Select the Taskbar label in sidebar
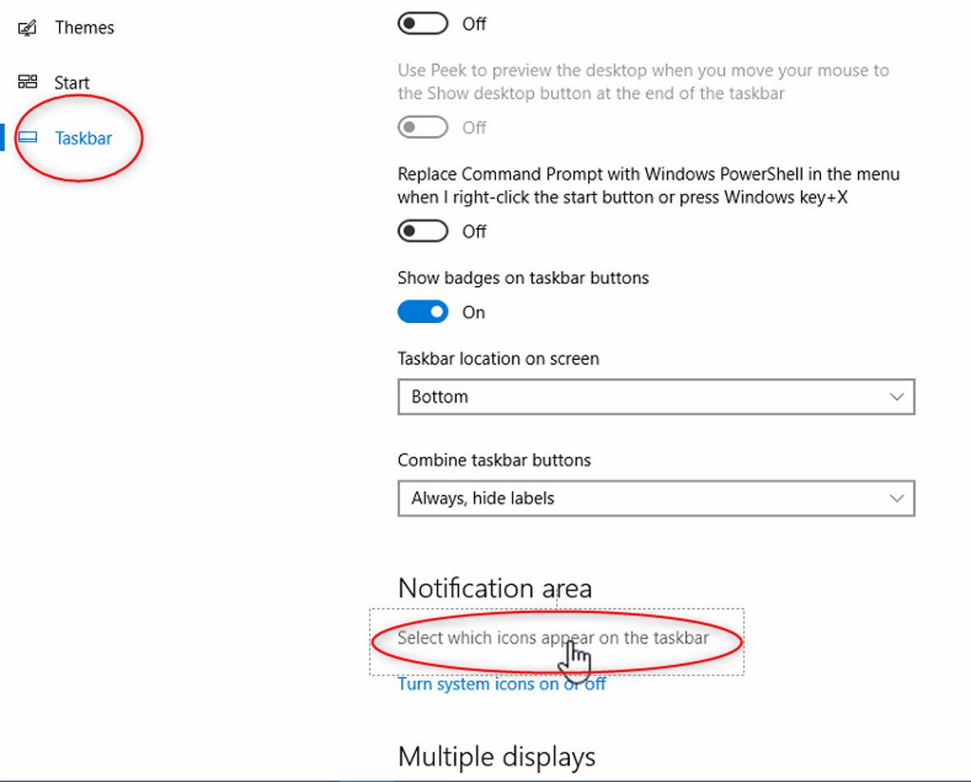This screenshot has height=782, width=971. pyautogui.click(x=84, y=139)
